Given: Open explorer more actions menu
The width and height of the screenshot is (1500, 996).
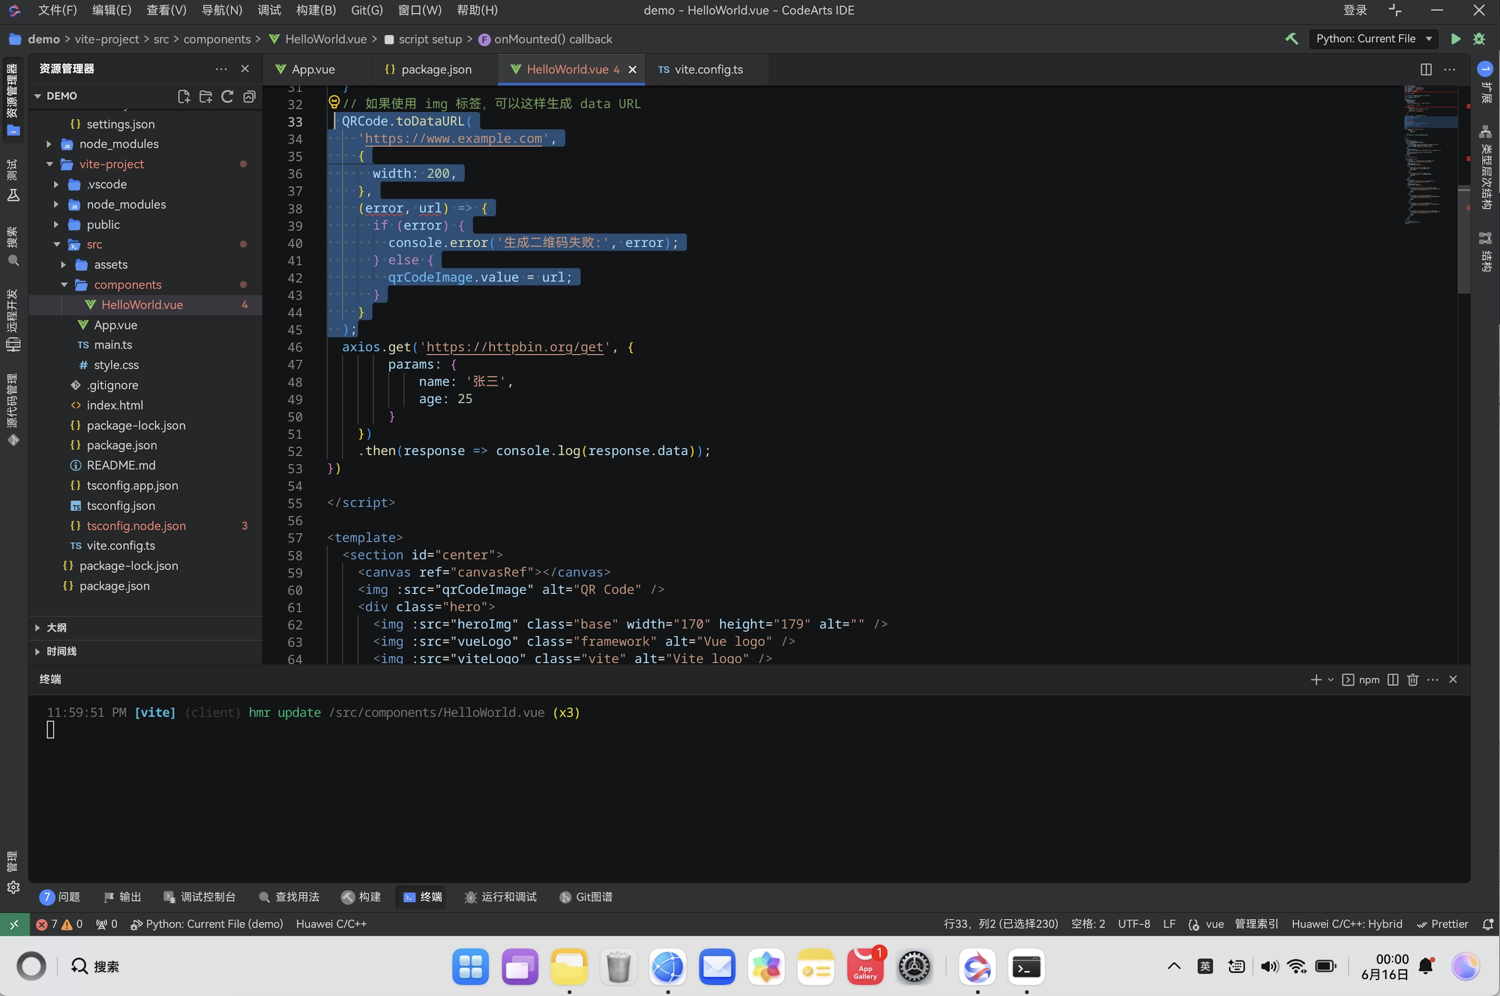Looking at the screenshot, I should pos(220,69).
